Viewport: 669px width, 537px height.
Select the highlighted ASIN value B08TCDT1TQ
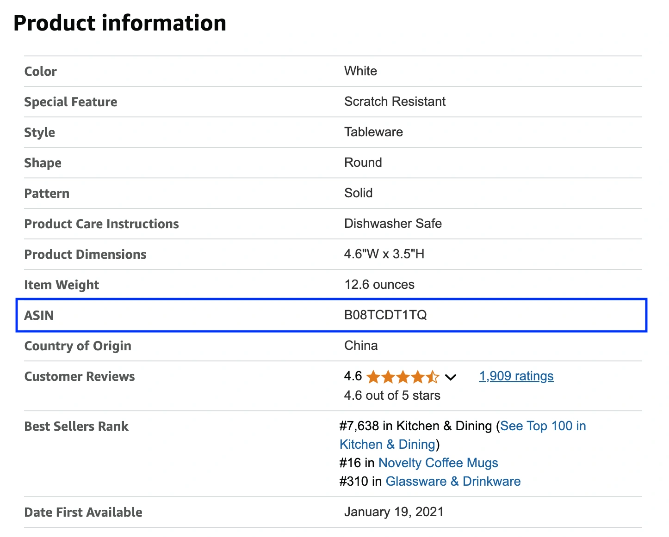[386, 315]
